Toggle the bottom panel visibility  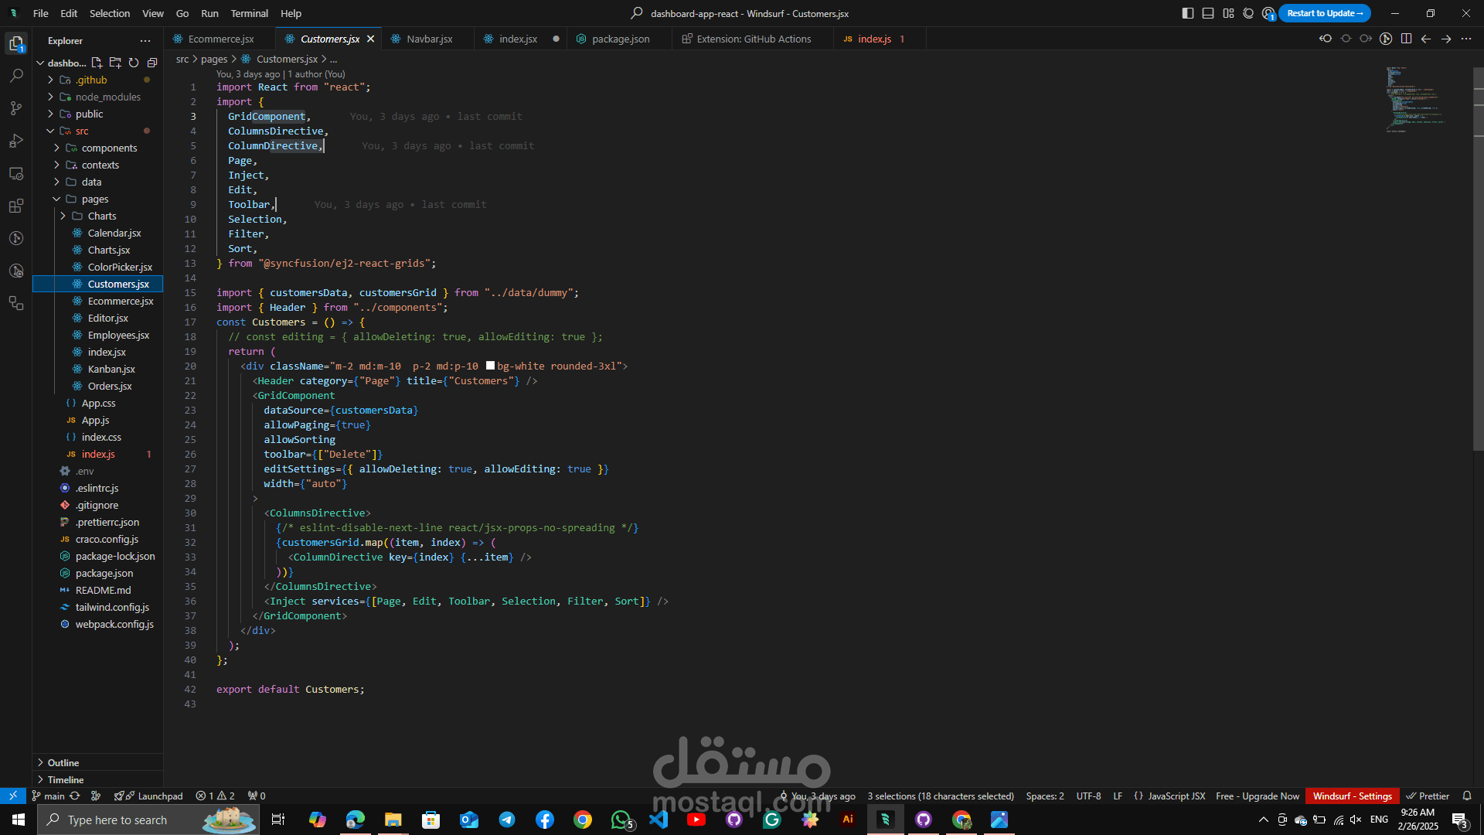pyautogui.click(x=1208, y=13)
